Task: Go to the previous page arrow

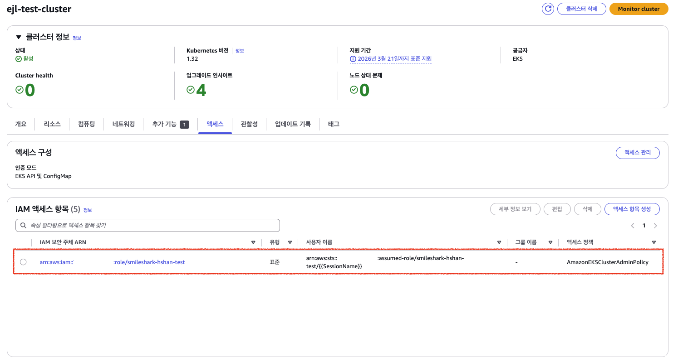Action: point(632,226)
